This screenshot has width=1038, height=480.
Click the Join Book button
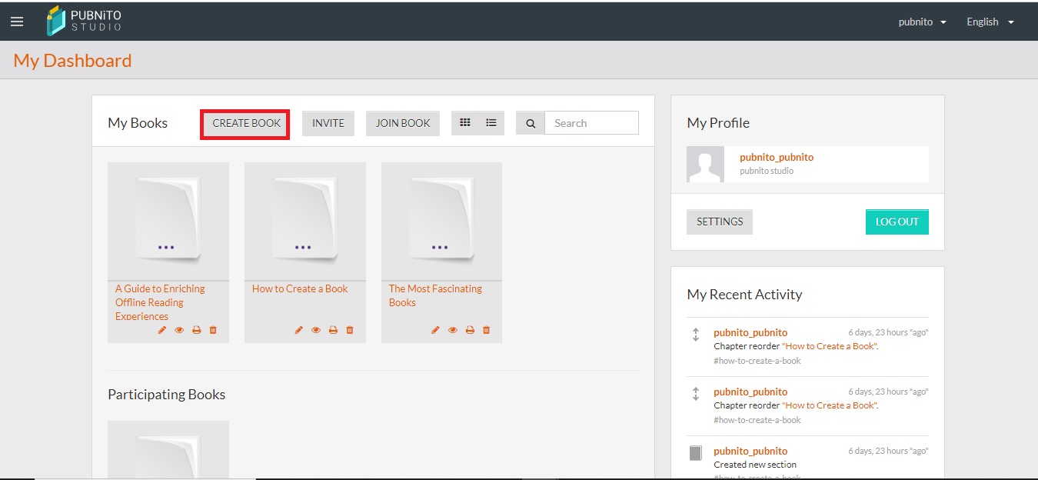[403, 123]
